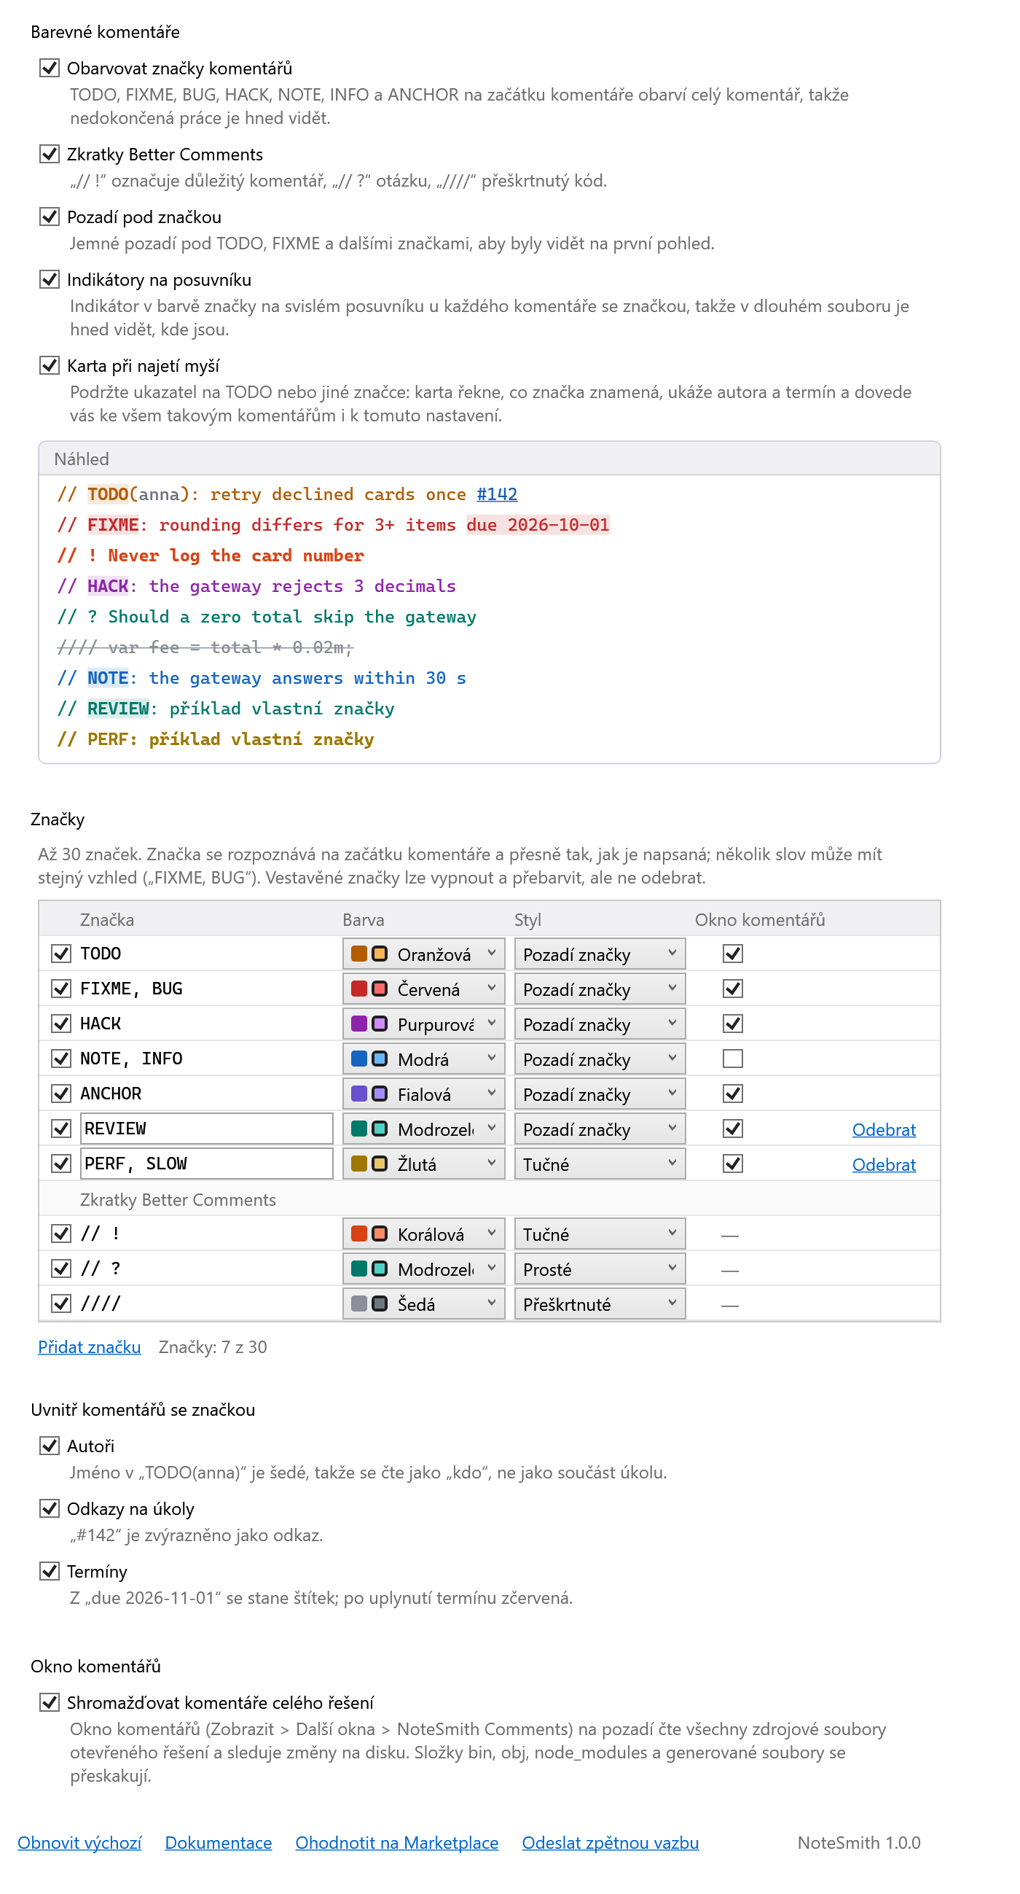Screen dimensions: 1020x1894
Task: Toggle Odkazy na úkoly checkbox
Action: click(x=50, y=1509)
